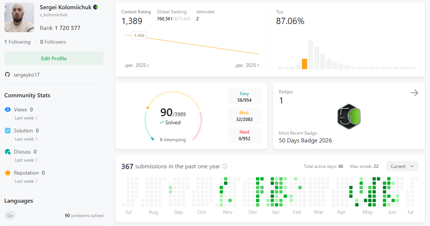Click the blue eye Views icon

pyautogui.click(x=8, y=109)
